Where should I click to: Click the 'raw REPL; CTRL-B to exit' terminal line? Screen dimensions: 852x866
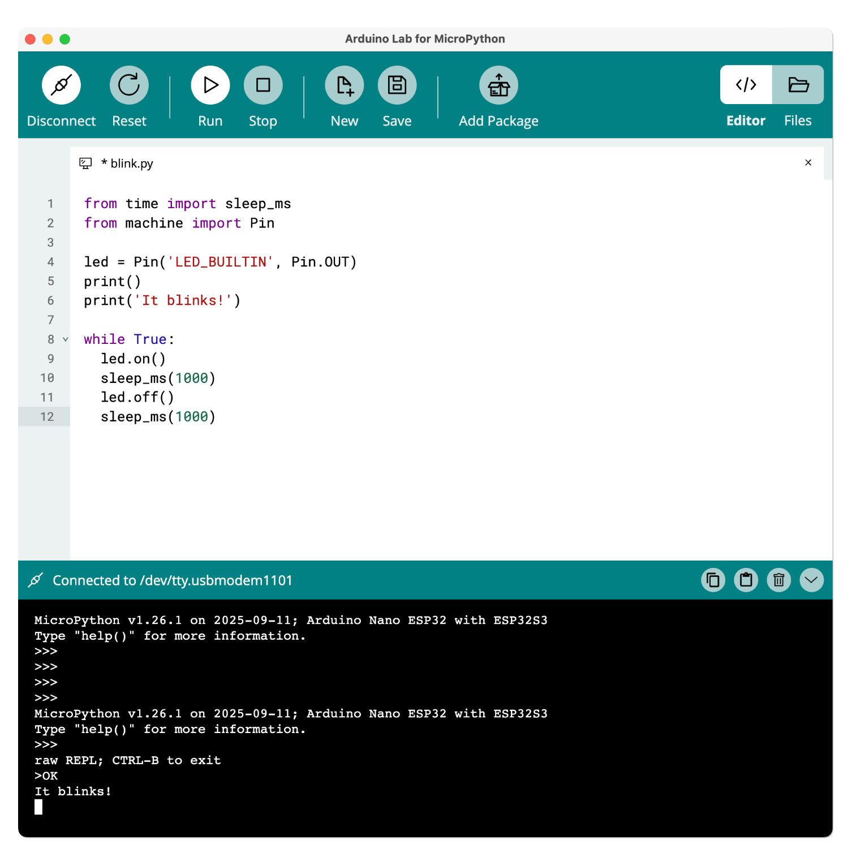[x=128, y=761]
